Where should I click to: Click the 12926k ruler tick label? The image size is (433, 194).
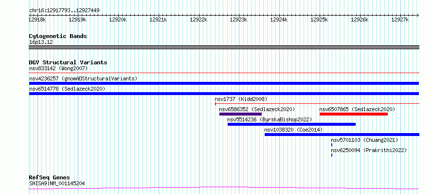[x=360, y=19]
